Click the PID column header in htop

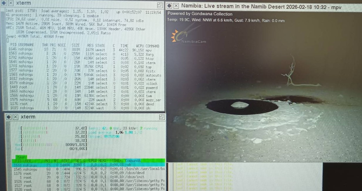coord(18,161)
